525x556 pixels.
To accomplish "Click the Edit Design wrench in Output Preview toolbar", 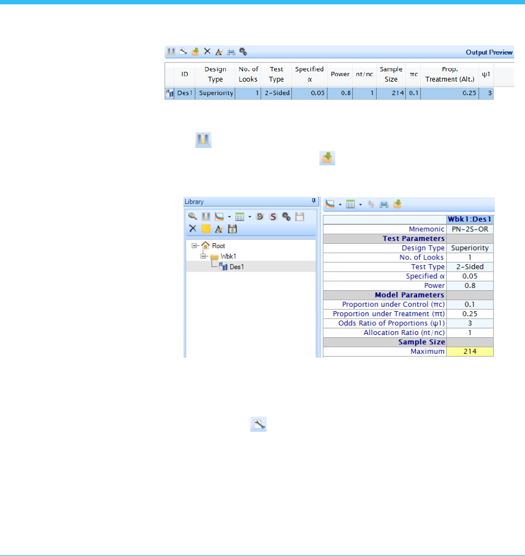I will [183, 52].
